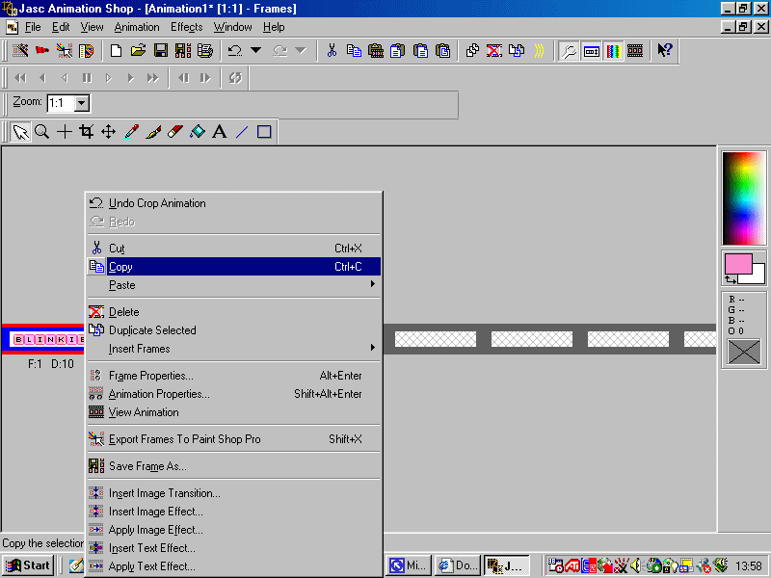Screen dimensions: 771x578
Task: Click the volume speaker tray icon
Action: [x=636, y=565]
